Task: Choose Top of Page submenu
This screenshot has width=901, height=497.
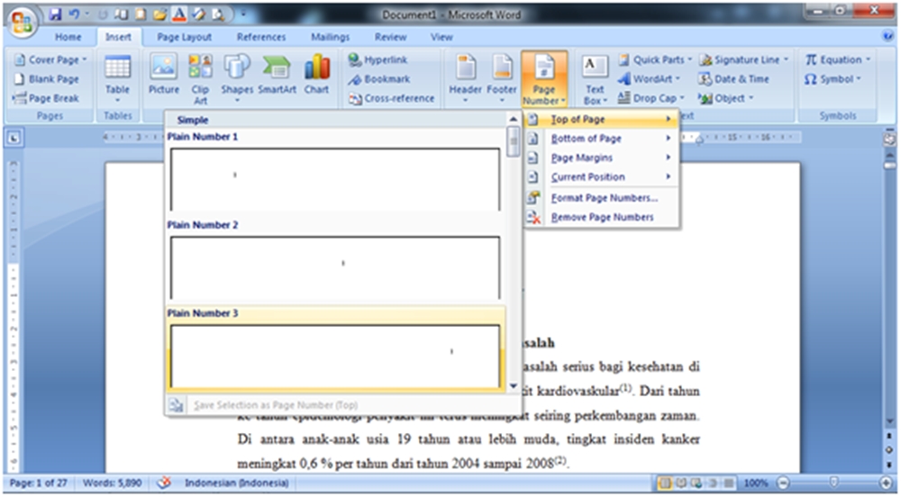Action: [601, 120]
